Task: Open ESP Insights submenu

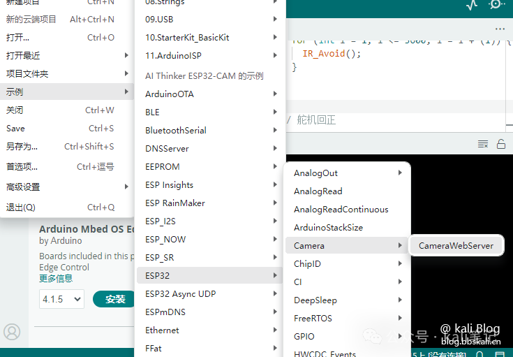Action: [x=210, y=184]
